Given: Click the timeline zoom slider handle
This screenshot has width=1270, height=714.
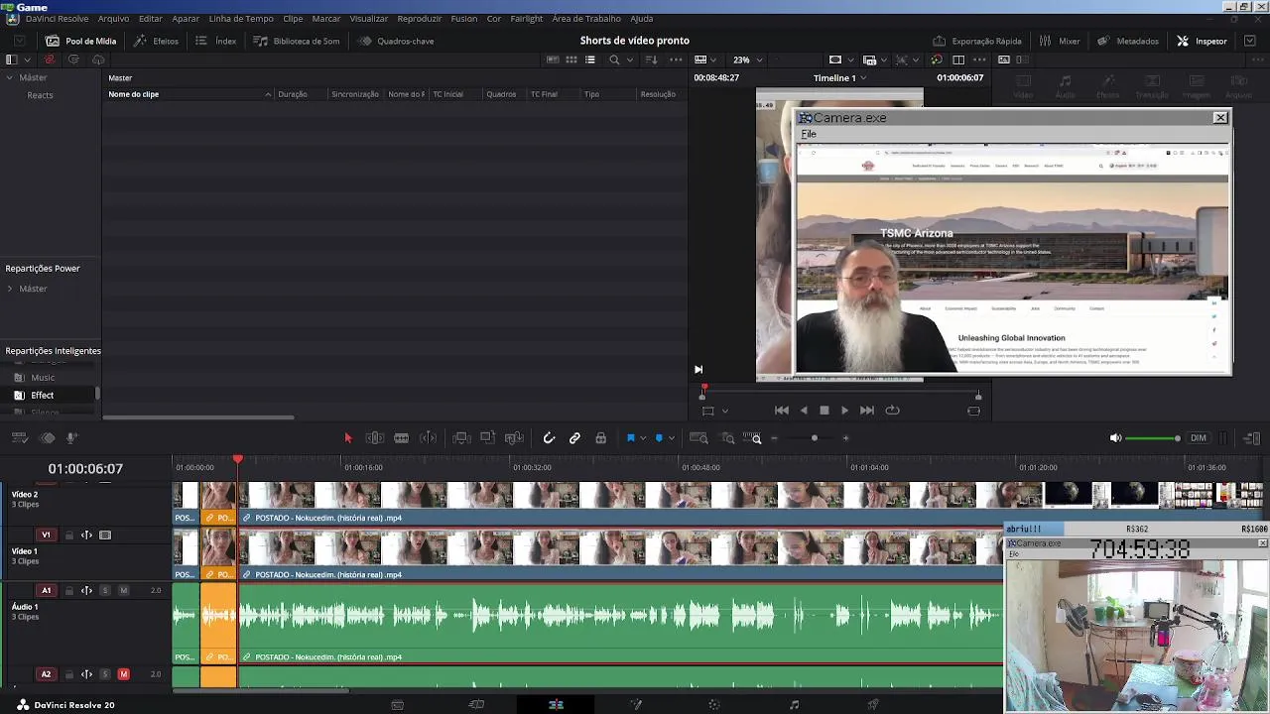Looking at the screenshot, I should [x=815, y=438].
